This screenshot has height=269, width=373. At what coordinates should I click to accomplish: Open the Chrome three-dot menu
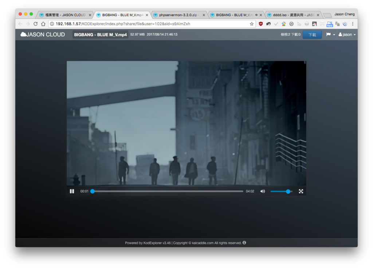click(x=353, y=24)
